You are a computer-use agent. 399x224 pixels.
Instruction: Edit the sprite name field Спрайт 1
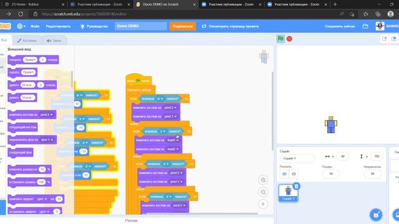(297, 158)
